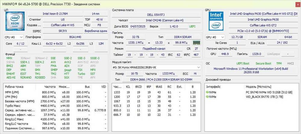Screen dimensions: 301x134
Task: Click the 45 W TDP value
Action: tap(99, 19)
